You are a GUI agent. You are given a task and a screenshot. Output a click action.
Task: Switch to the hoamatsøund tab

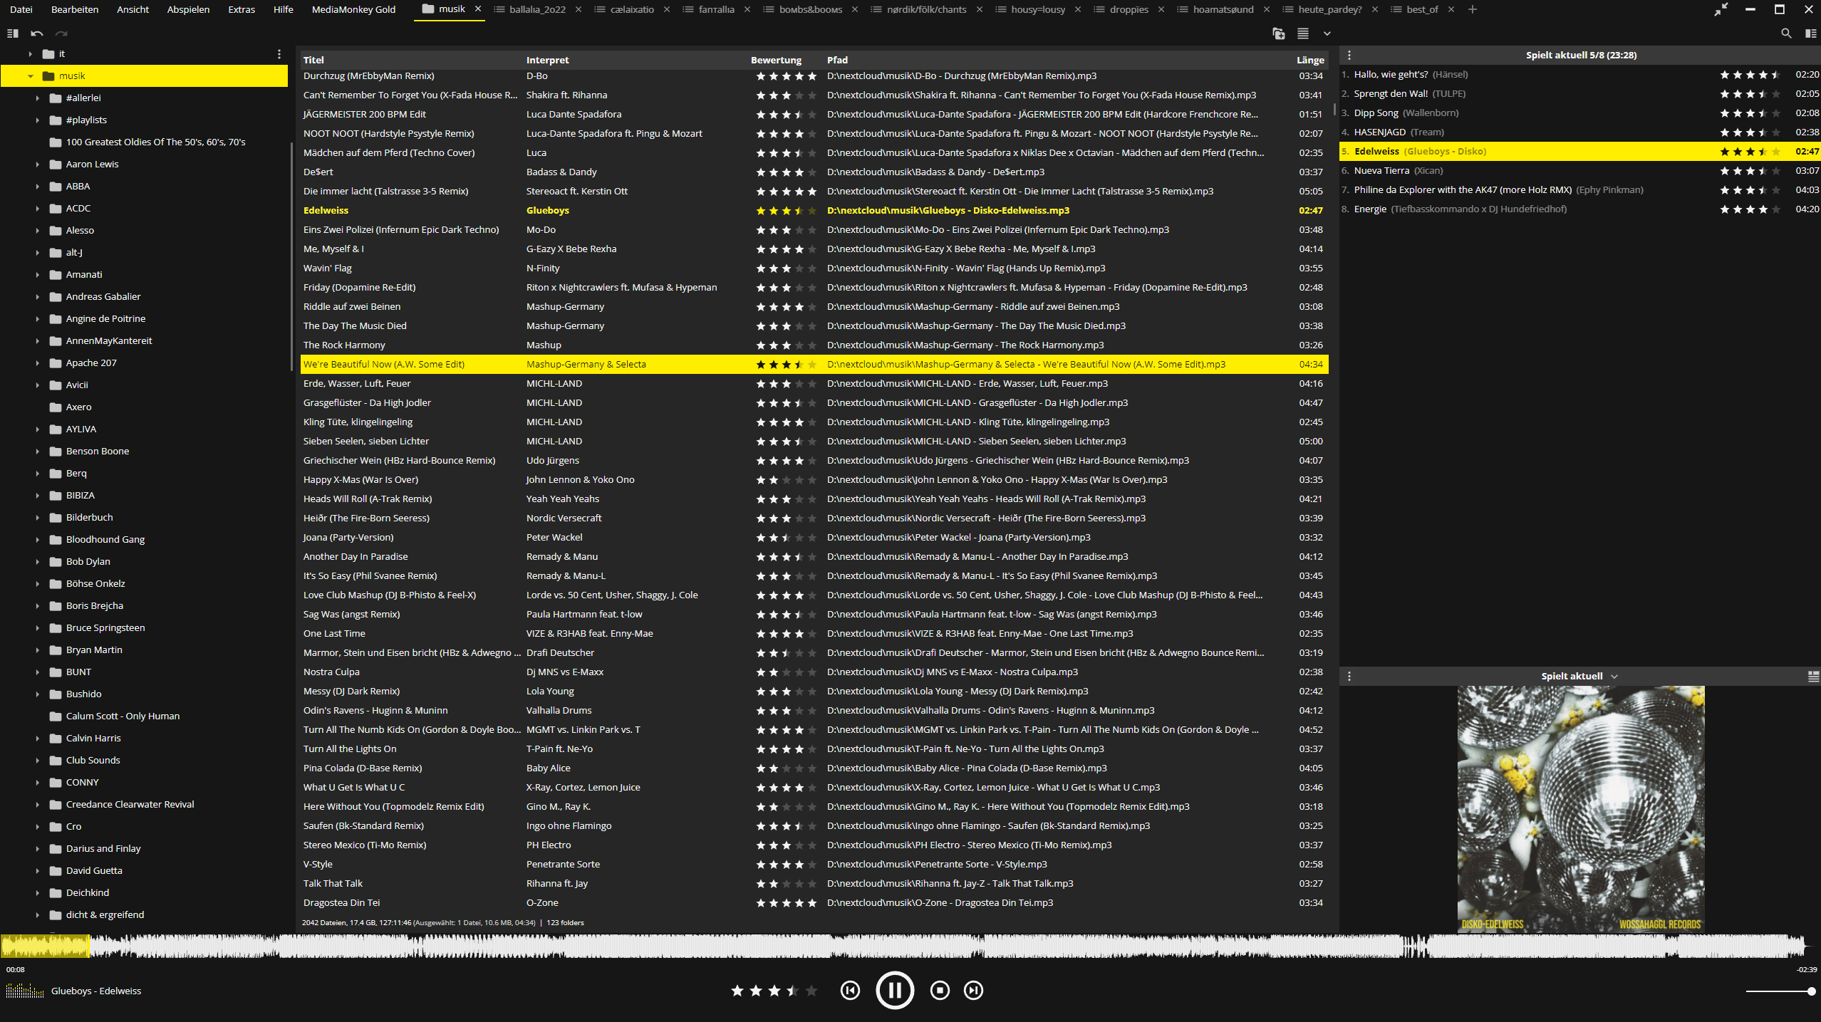point(1223,9)
